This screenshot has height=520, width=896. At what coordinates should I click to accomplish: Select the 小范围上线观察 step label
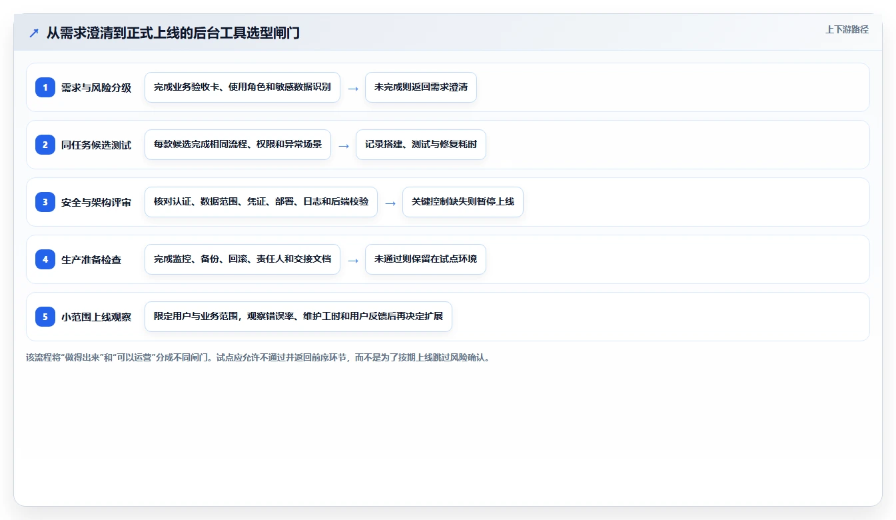point(97,317)
